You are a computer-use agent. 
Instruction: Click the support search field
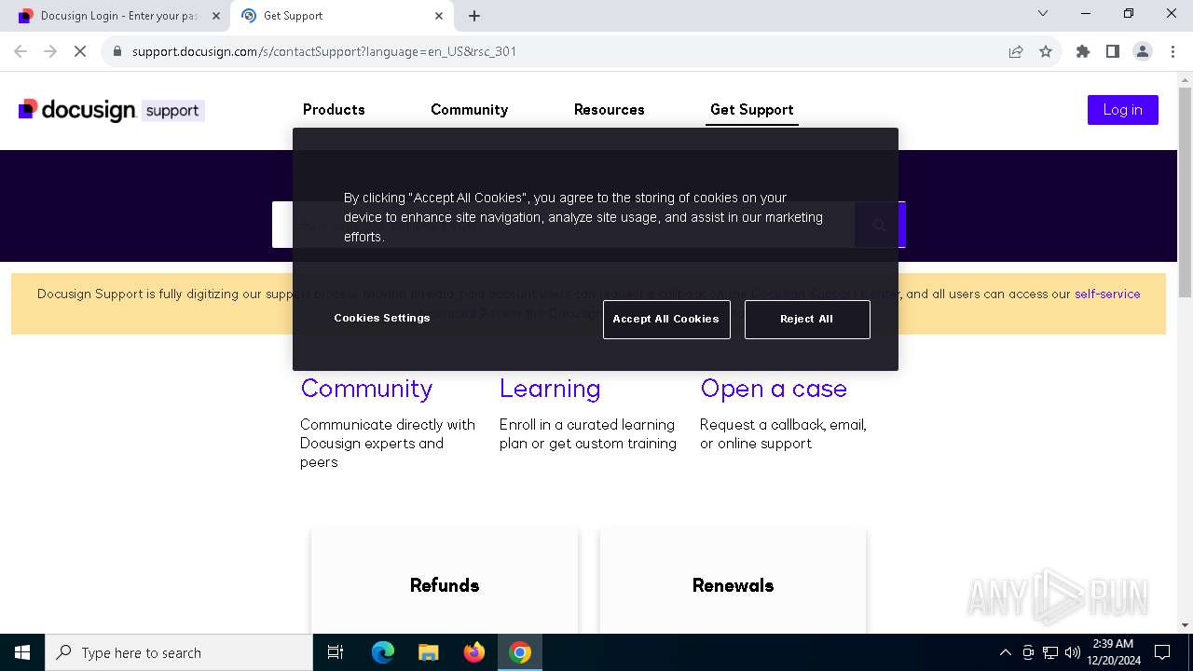point(563,225)
